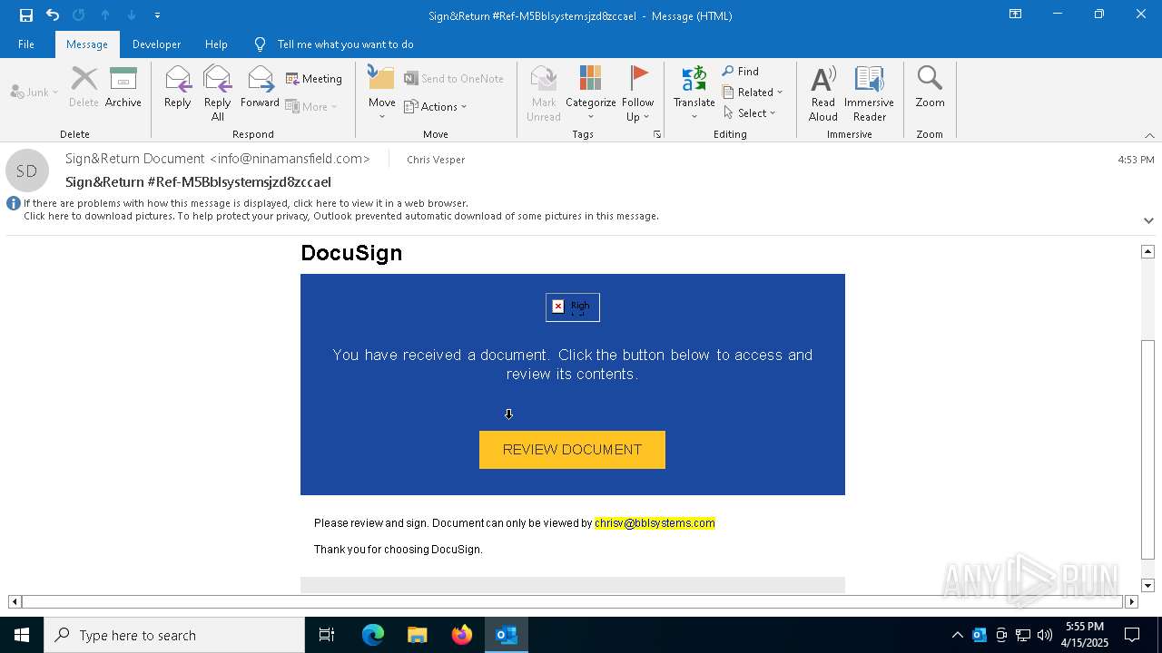This screenshot has width=1162, height=653.
Task: Click the Next Item down arrow
Action: (x=132, y=15)
